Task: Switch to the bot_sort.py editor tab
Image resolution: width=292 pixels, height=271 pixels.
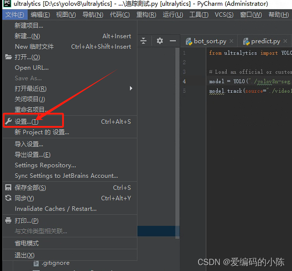Action: coord(210,41)
